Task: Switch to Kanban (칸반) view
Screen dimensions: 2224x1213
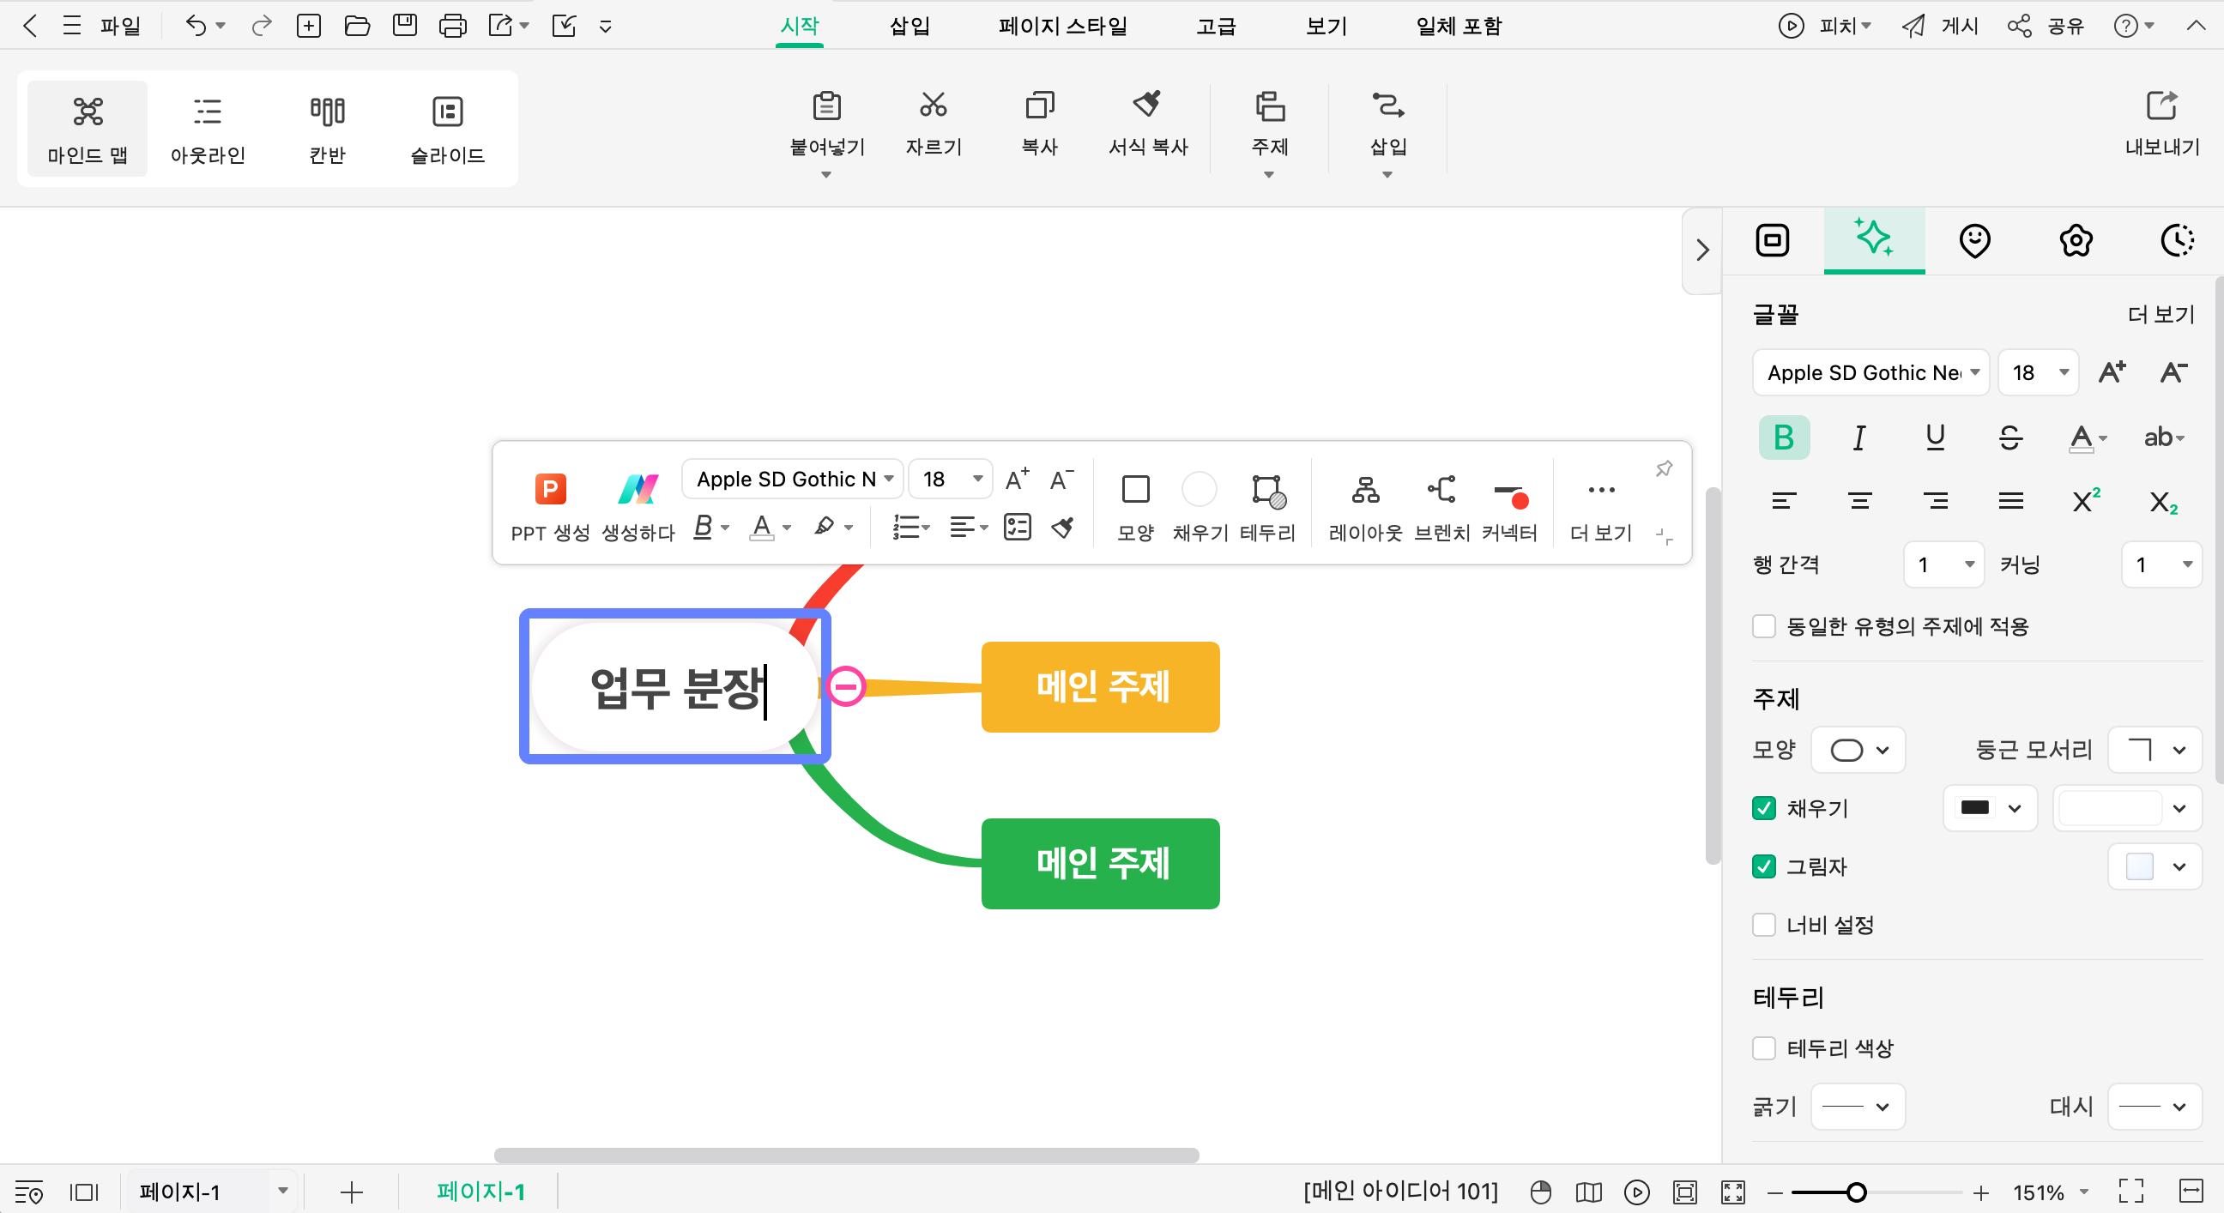Action: point(327,130)
